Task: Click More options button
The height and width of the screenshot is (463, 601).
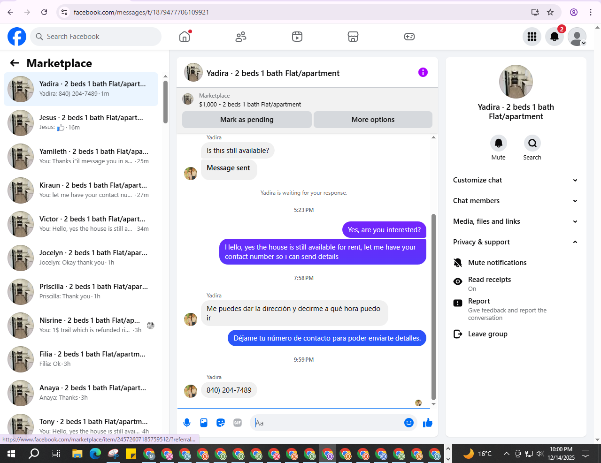Action: click(x=373, y=120)
